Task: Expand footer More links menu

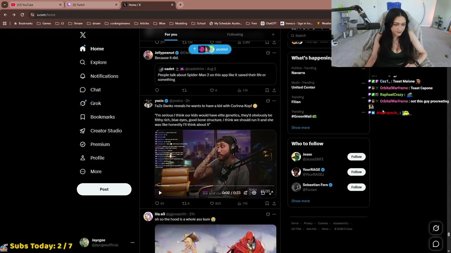Action: (326, 229)
